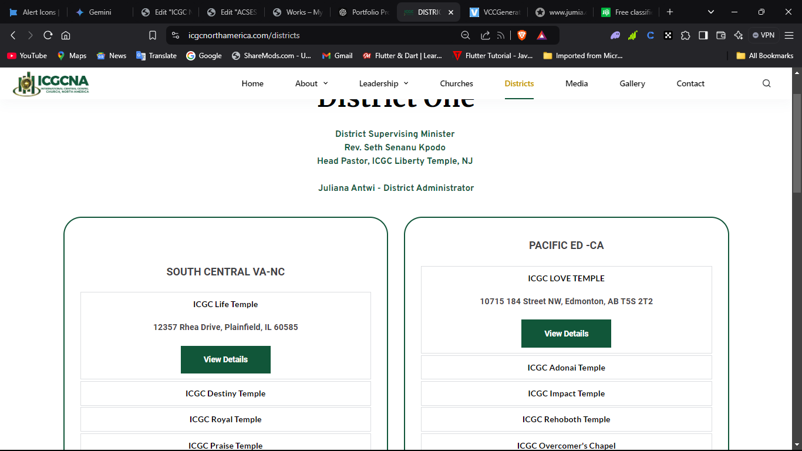The image size is (802, 451).
Task: Click the share page icon in address bar
Action: pos(485,35)
